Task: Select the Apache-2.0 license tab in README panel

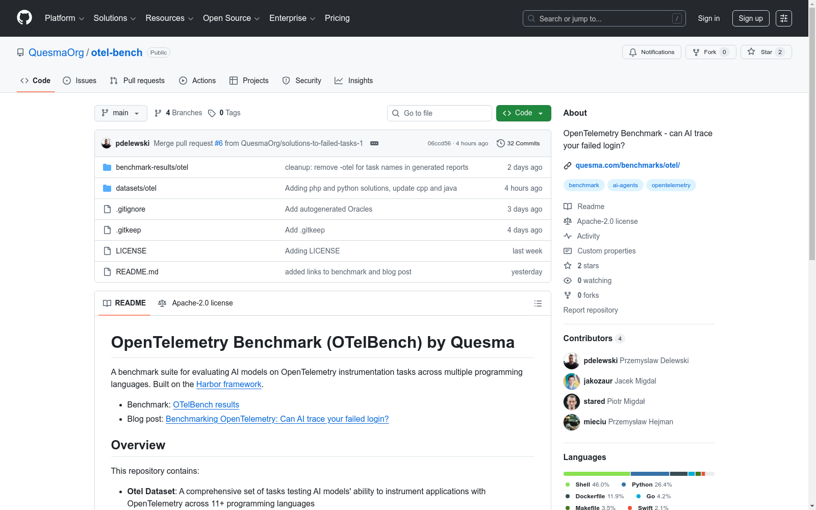Action: (x=195, y=303)
